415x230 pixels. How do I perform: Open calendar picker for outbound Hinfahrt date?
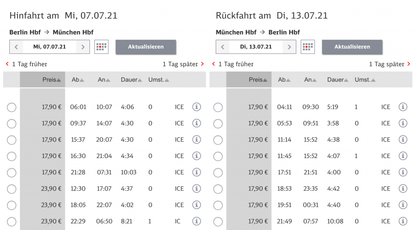coord(101,47)
